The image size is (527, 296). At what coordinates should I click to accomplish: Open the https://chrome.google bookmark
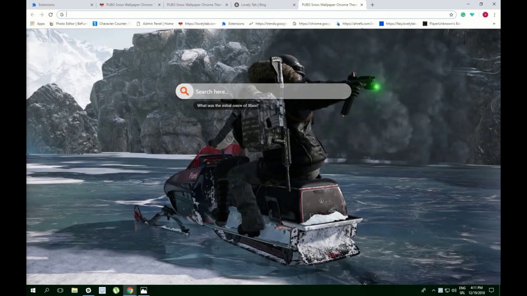coord(312,23)
